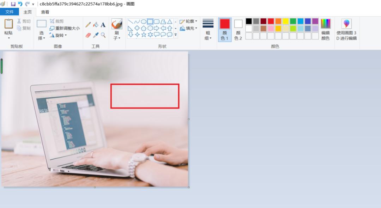381x208 pixels.
Task: Pick the purple color swatch
Action: (x=315, y=21)
